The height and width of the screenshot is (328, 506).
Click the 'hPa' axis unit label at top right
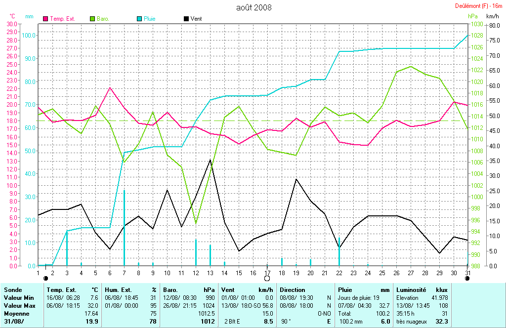click(x=473, y=16)
